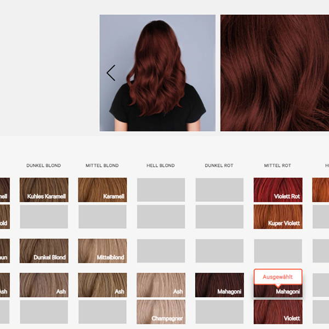The height and width of the screenshot is (329, 329).
Task: Open the close-up hair texture image
Action: 275,73
